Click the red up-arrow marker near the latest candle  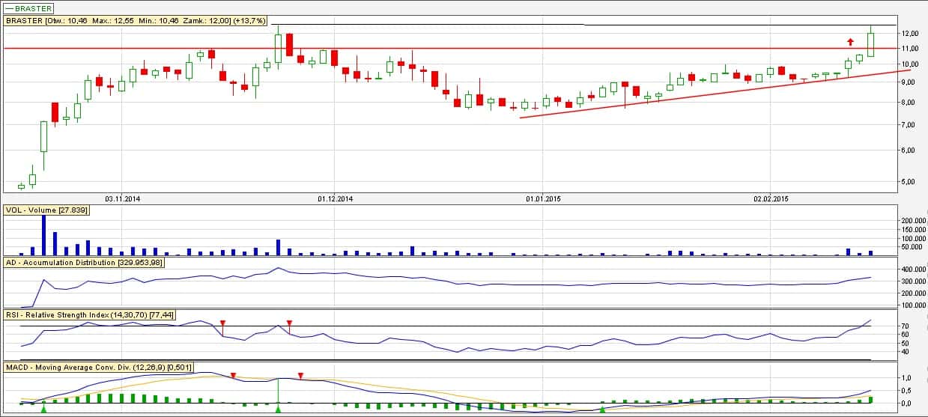[850, 42]
